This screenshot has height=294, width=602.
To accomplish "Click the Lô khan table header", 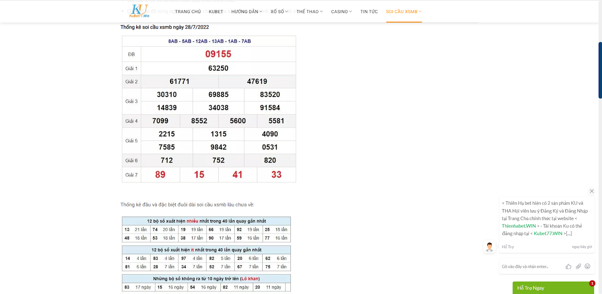I will tap(207, 279).
